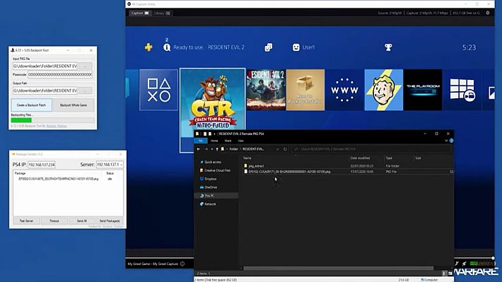Select the Fallout Vault Boy tile
This screenshot has height=282, width=502.
pos(383,90)
